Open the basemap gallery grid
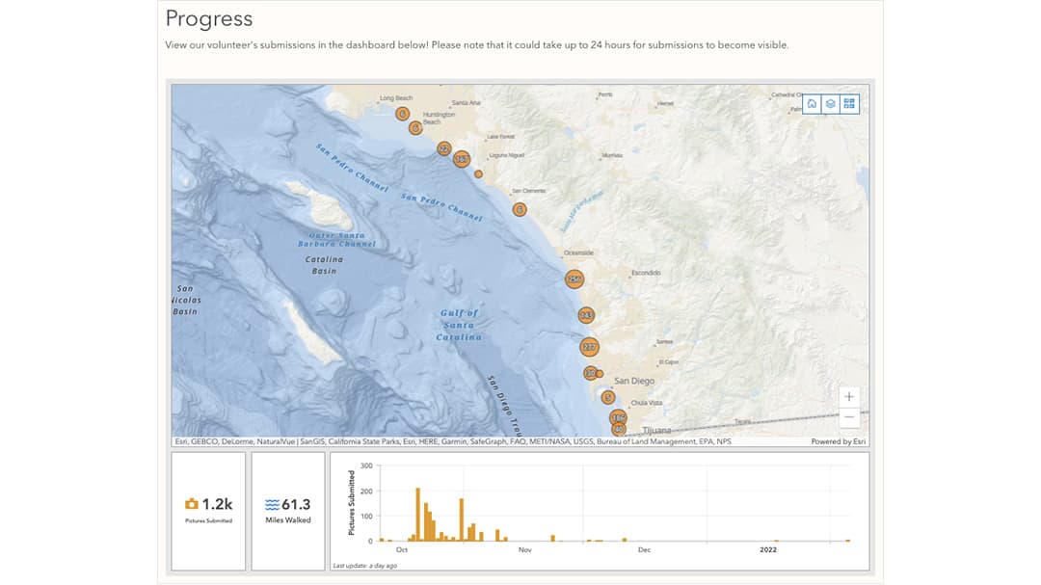The height and width of the screenshot is (585, 1041). (849, 104)
